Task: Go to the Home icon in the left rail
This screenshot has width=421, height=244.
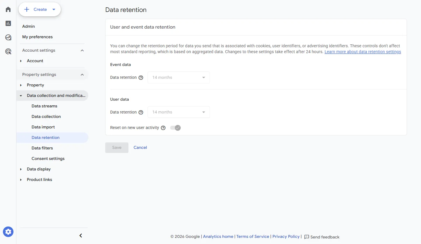Action: [8, 9]
